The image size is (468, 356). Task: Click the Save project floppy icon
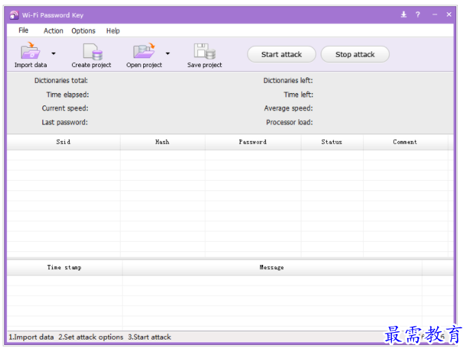(205, 51)
